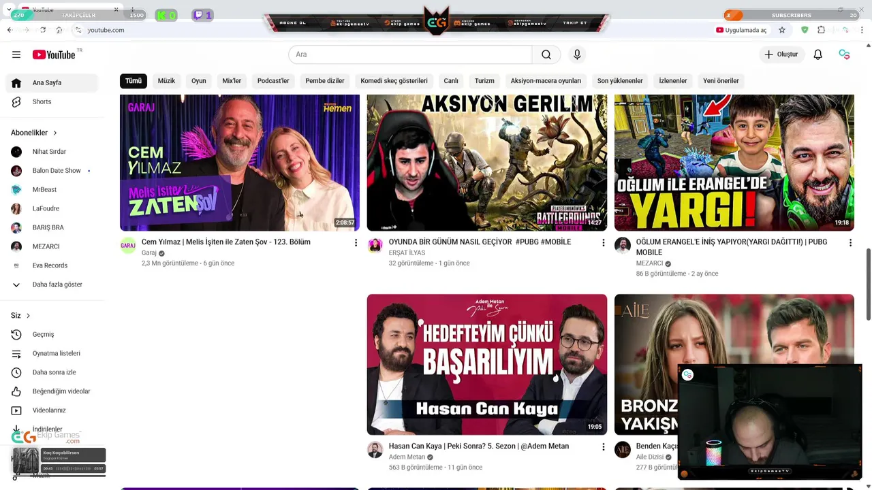Open the Aile Dizisi channel avatar
This screenshot has width=872, height=490.
(623, 450)
